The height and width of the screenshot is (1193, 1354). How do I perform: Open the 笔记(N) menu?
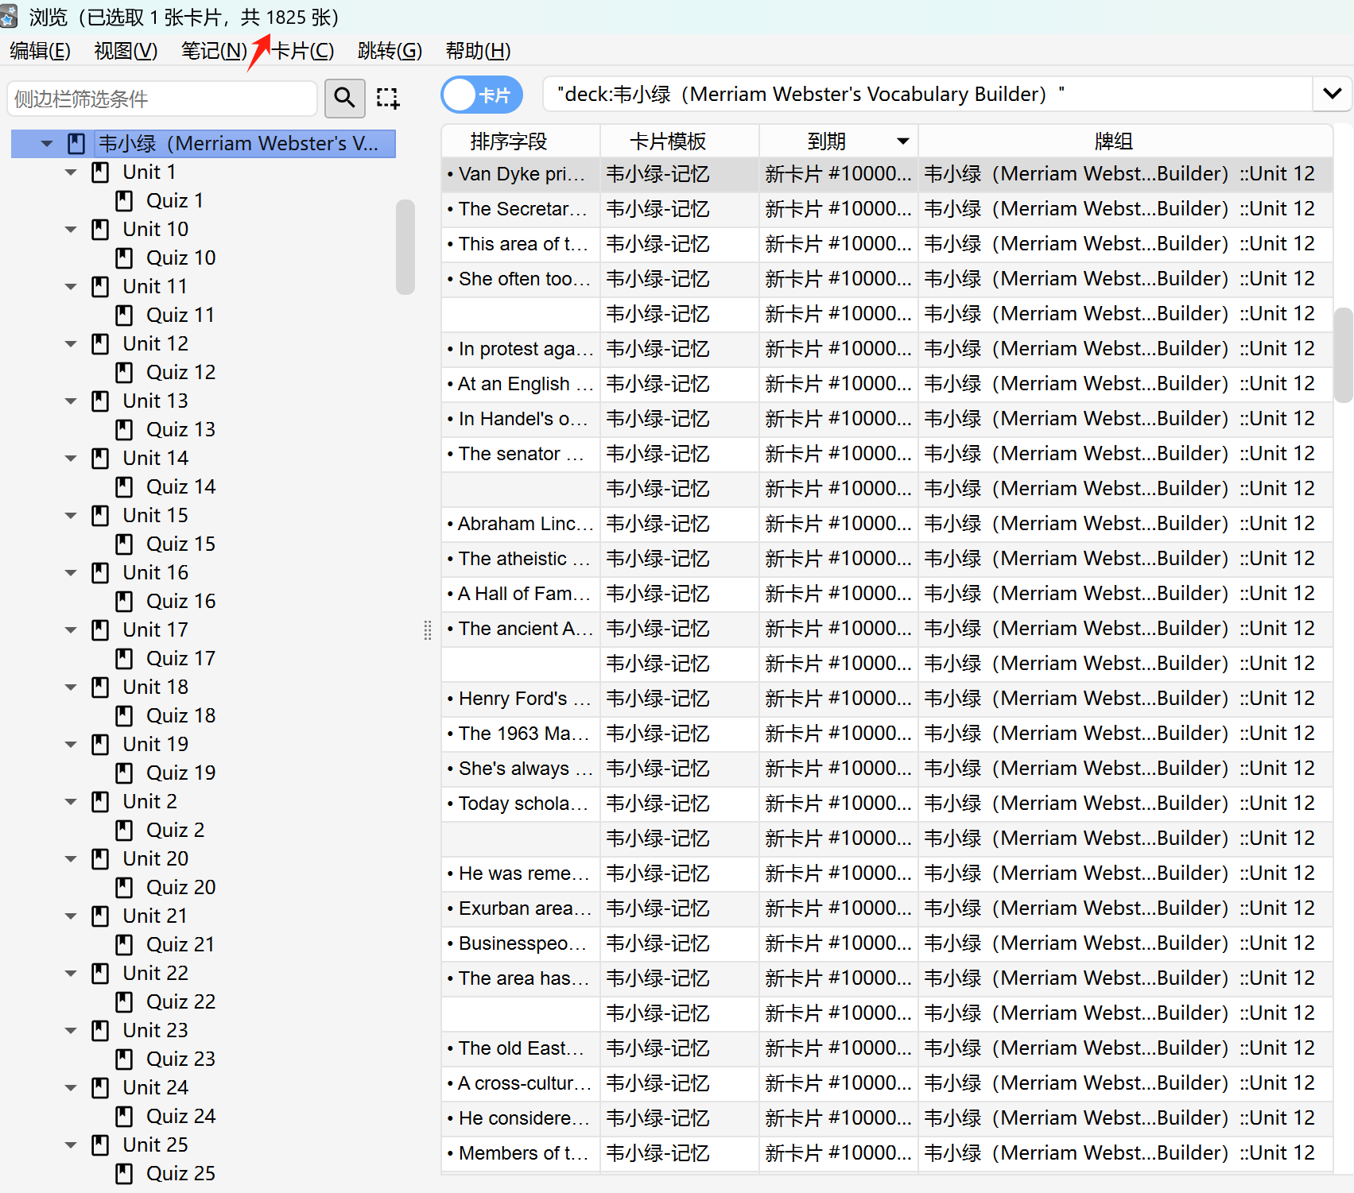pos(214,51)
